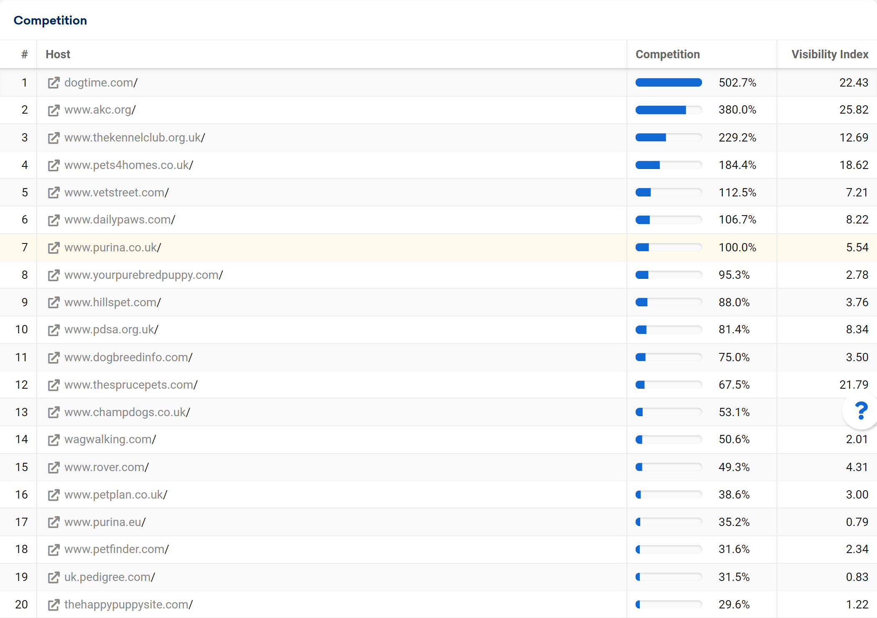Open external link icon for dogtime.com

pyautogui.click(x=54, y=83)
